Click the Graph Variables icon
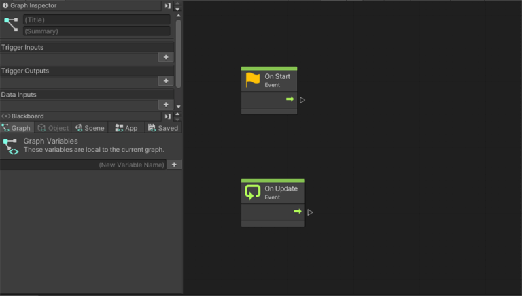Viewport: 522px width, 296px height. 11,147
